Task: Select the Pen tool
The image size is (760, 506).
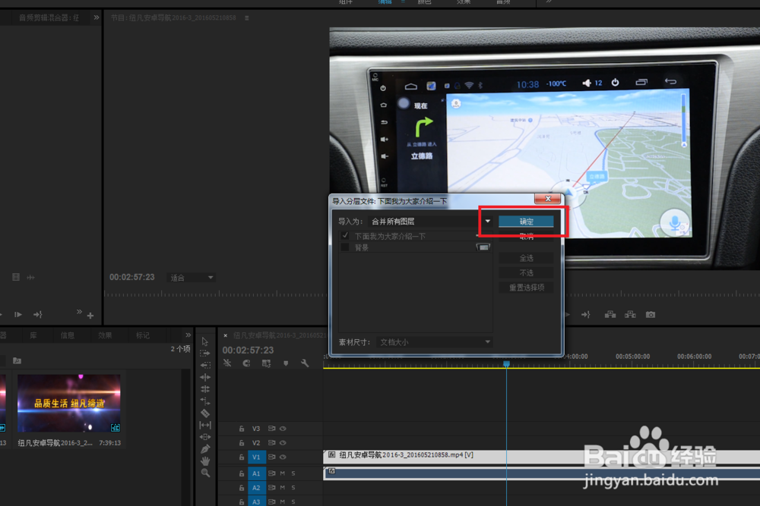Action: pyautogui.click(x=205, y=449)
